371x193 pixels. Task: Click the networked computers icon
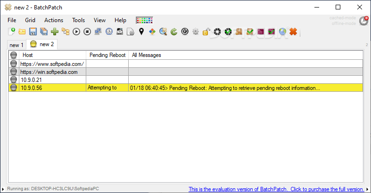pos(98,32)
